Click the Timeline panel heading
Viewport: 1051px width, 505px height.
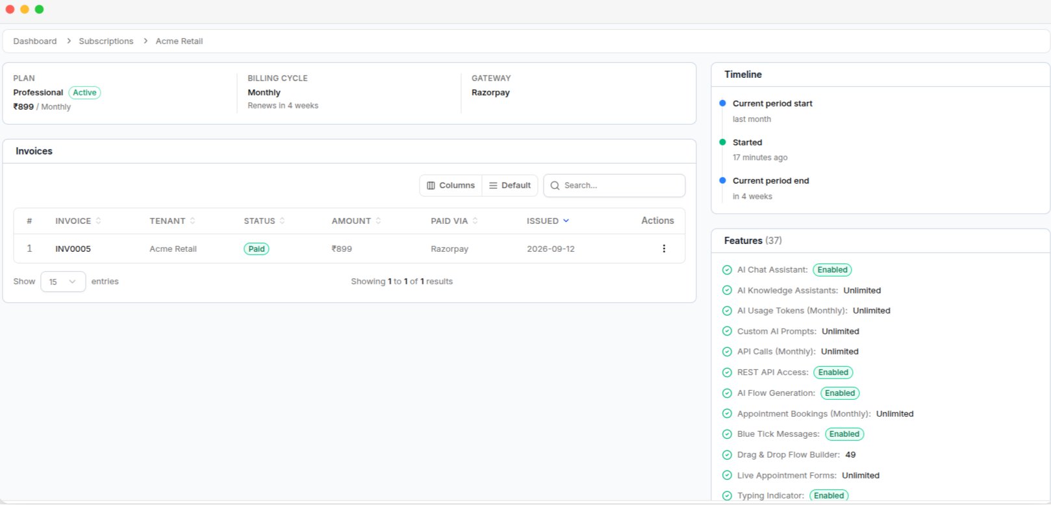coord(743,75)
